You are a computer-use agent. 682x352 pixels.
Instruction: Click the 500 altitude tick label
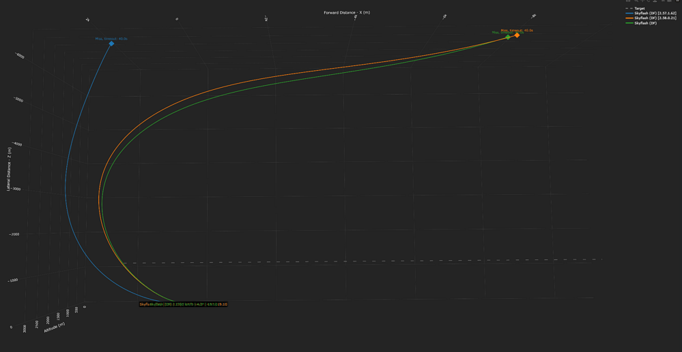pyautogui.click(x=76, y=309)
